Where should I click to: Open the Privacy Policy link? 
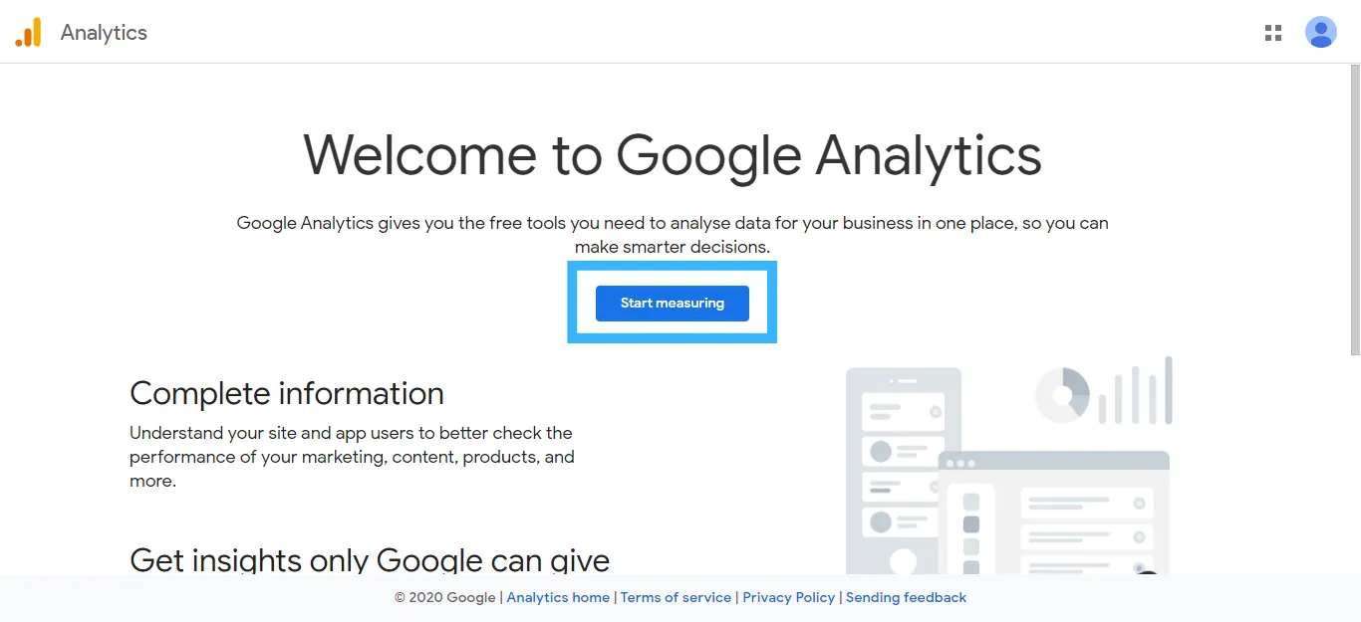(789, 597)
